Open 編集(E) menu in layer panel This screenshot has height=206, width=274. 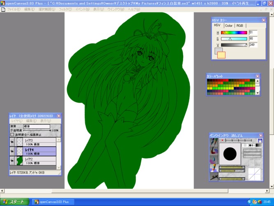tap(31, 121)
